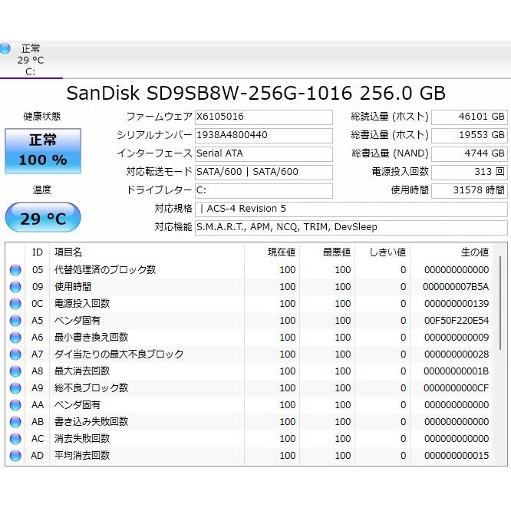Click the SanDisk SD9SB8W-256G-1016 model title
This screenshot has height=511, width=511.
tap(255, 93)
